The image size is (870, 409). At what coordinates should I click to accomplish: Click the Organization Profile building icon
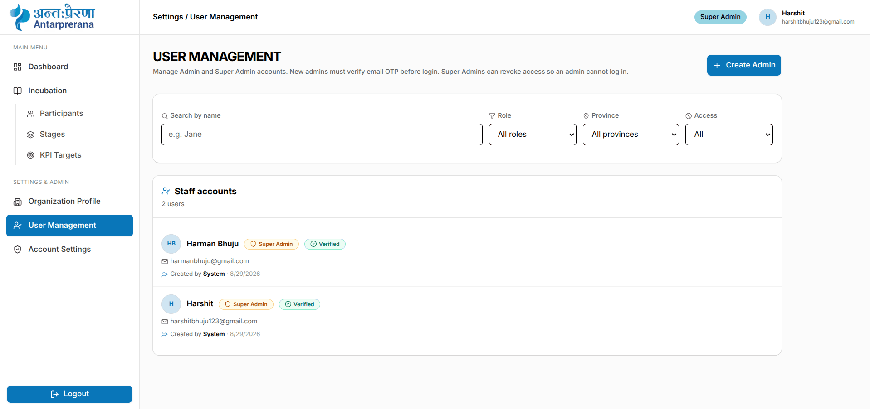(x=18, y=202)
